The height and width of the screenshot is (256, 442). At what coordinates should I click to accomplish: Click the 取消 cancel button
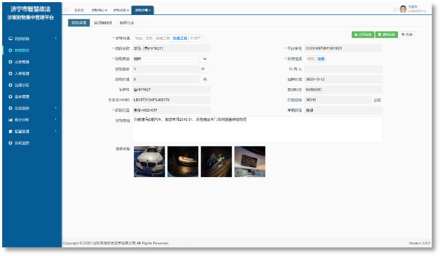(x=407, y=34)
